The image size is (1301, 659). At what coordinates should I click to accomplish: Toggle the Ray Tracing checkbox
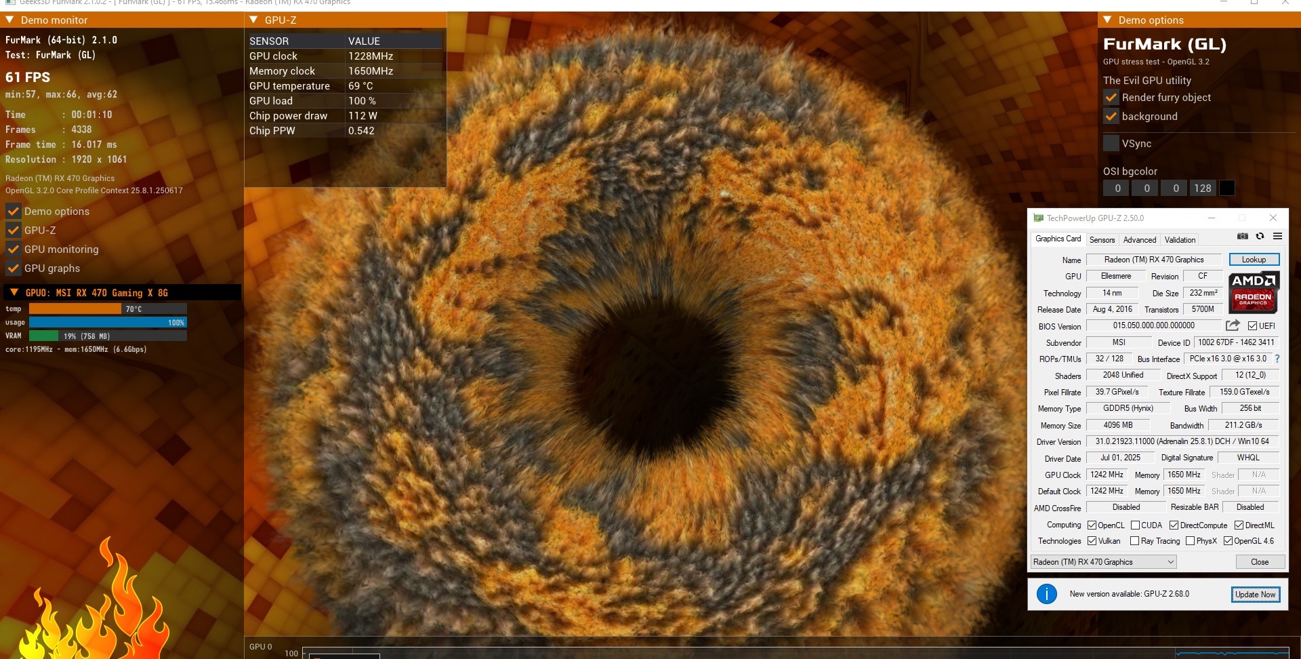point(1134,541)
